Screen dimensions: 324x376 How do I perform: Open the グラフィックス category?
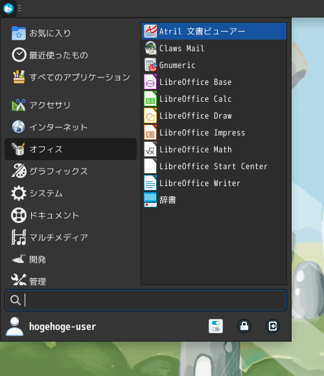71,171
